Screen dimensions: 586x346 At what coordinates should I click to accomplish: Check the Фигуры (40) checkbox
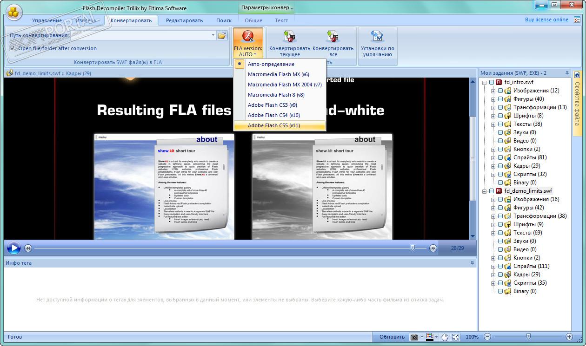(x=500, y=99)
